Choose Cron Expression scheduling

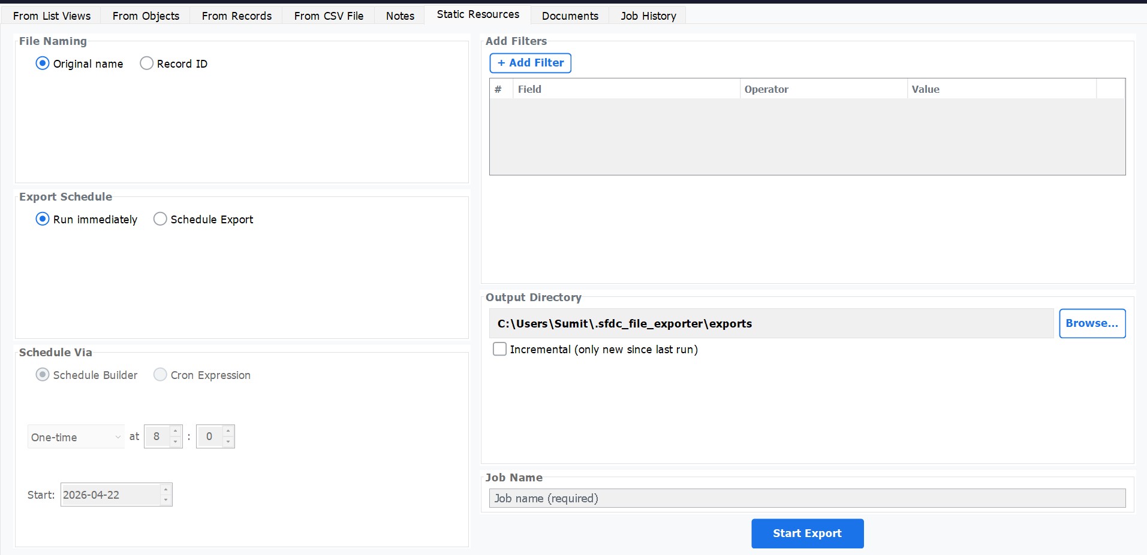tap(160, 375)
